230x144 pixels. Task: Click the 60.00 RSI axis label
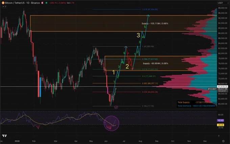point(221,115)
